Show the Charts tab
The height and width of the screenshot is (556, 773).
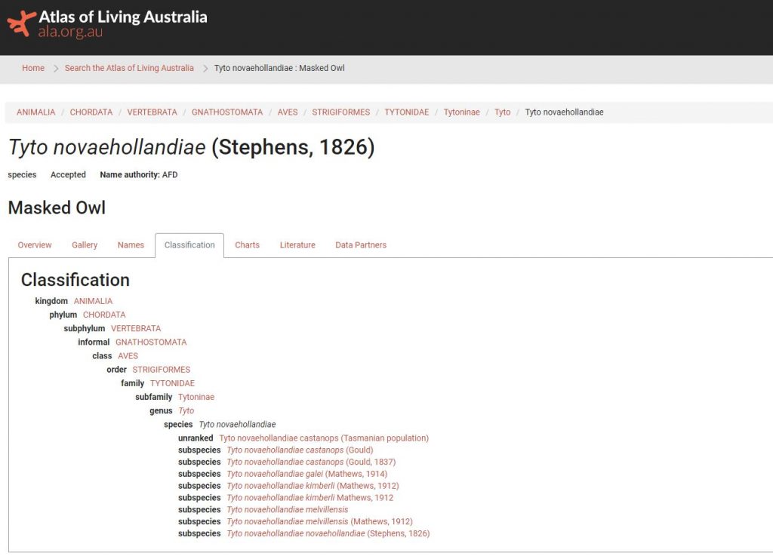[247, 245]
